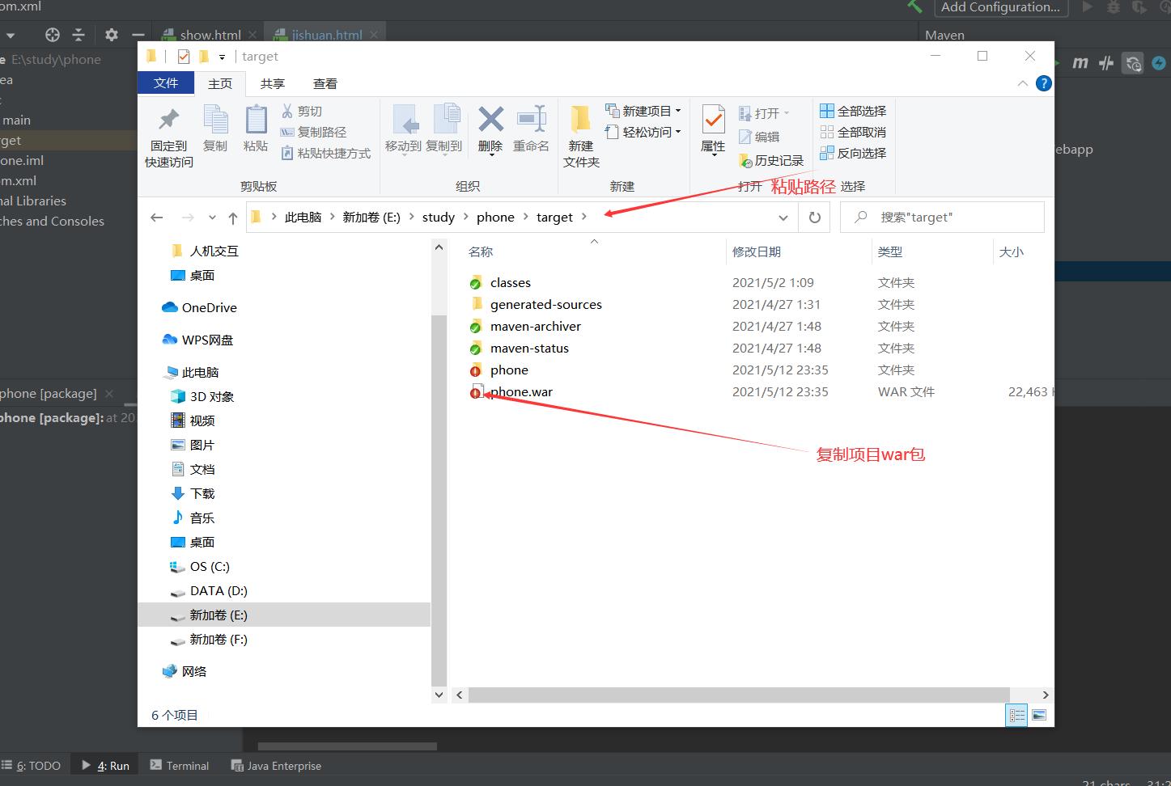Image resolution: width=1171 pixels, height=786 pixels.
Task: Click the search "target" input field
Action: (942, 218)
